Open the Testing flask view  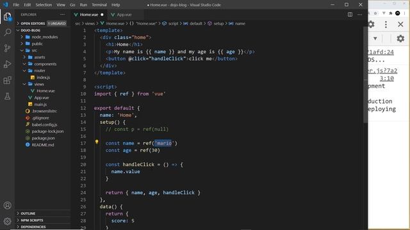[x=7, y=96]
